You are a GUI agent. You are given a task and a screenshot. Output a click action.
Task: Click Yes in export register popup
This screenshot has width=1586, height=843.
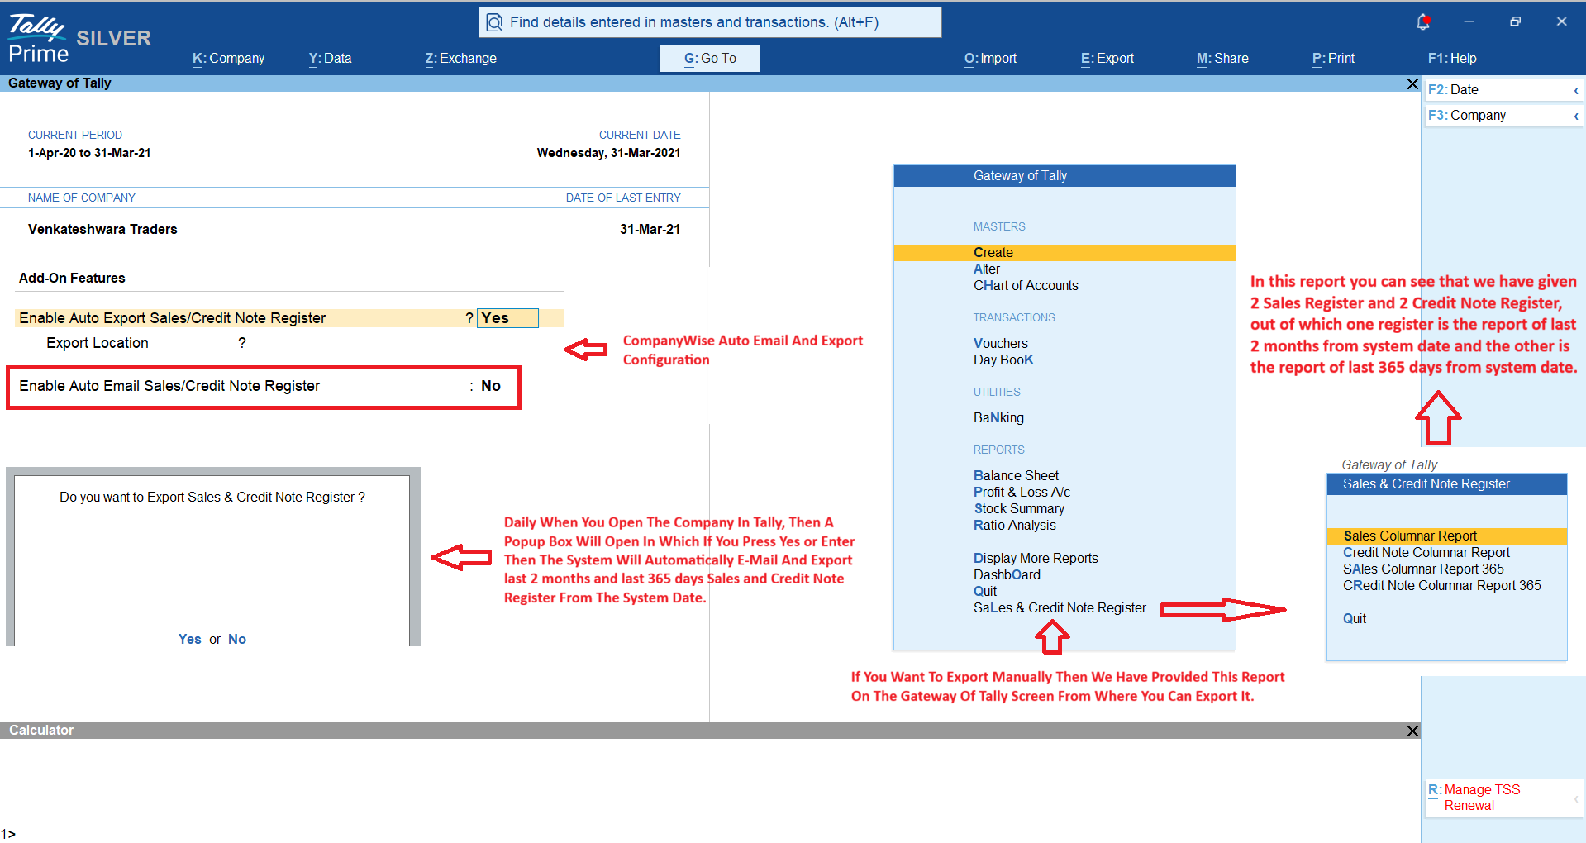190,640
